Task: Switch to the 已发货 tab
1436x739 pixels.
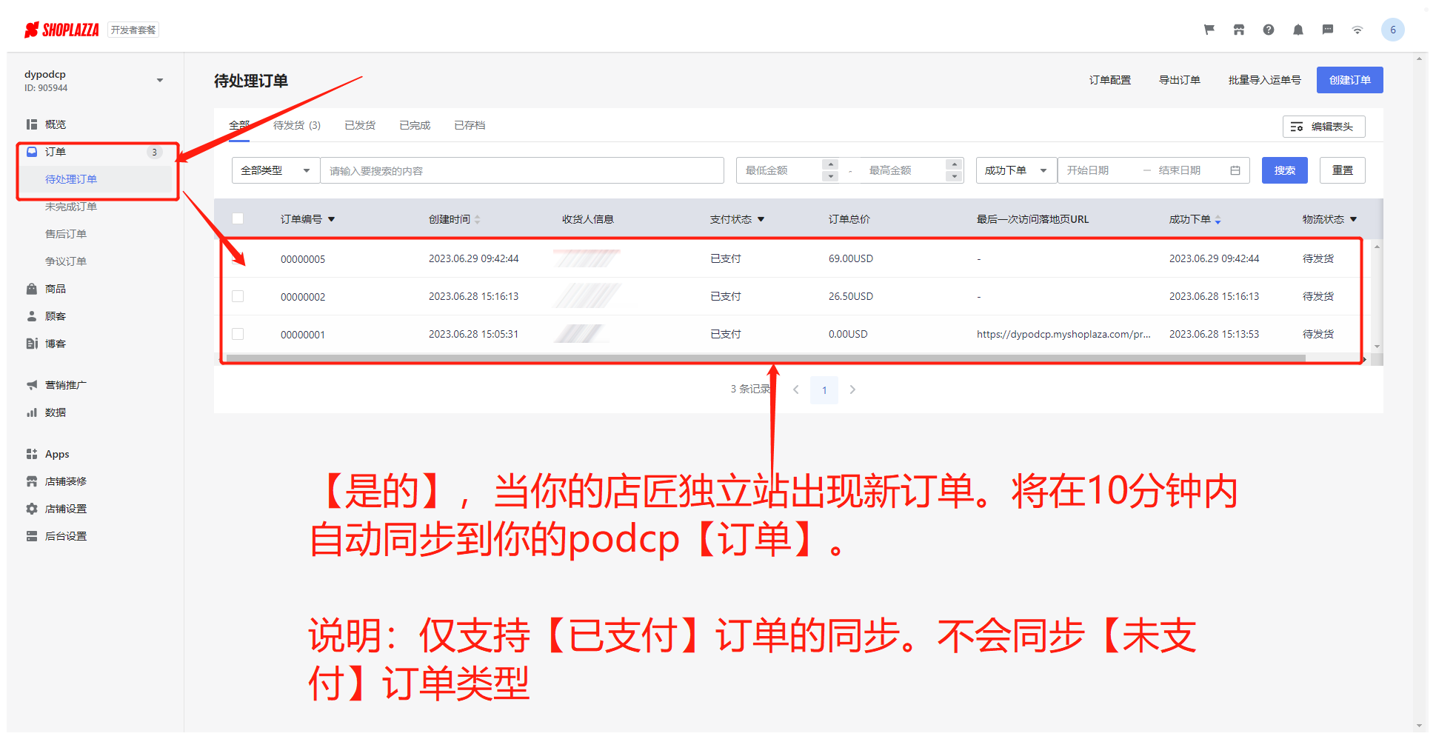Action: [x=360, y=125]
